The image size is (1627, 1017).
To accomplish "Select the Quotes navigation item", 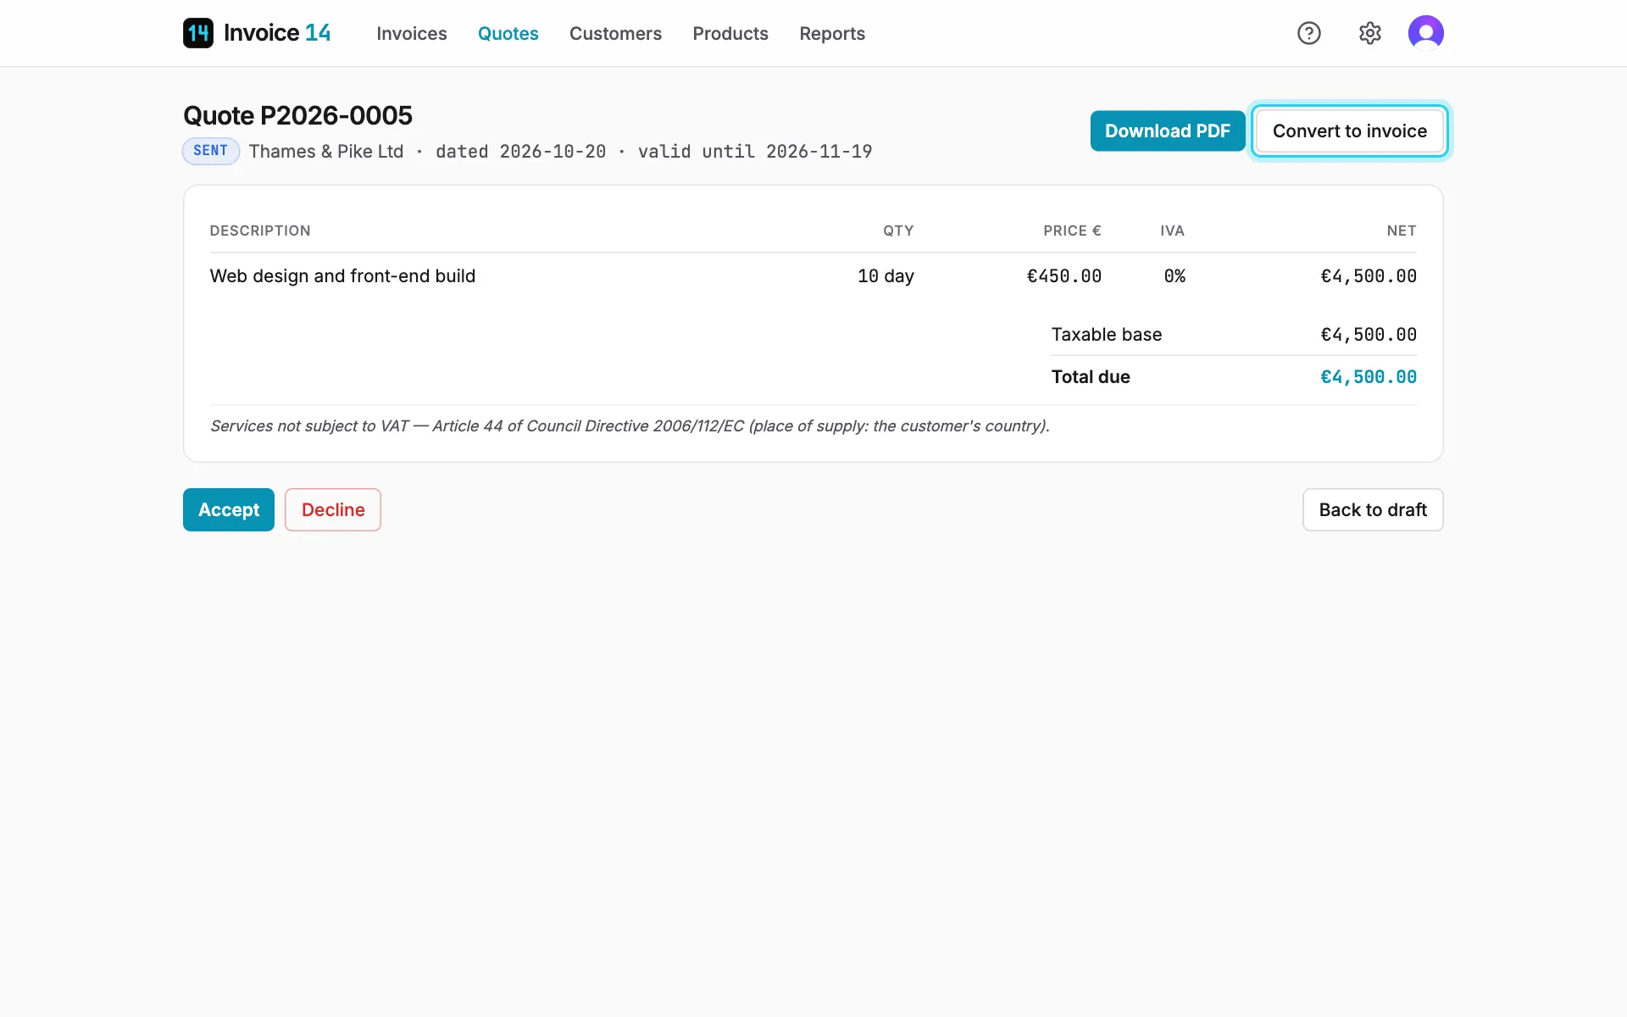I will tap(508, 33).
